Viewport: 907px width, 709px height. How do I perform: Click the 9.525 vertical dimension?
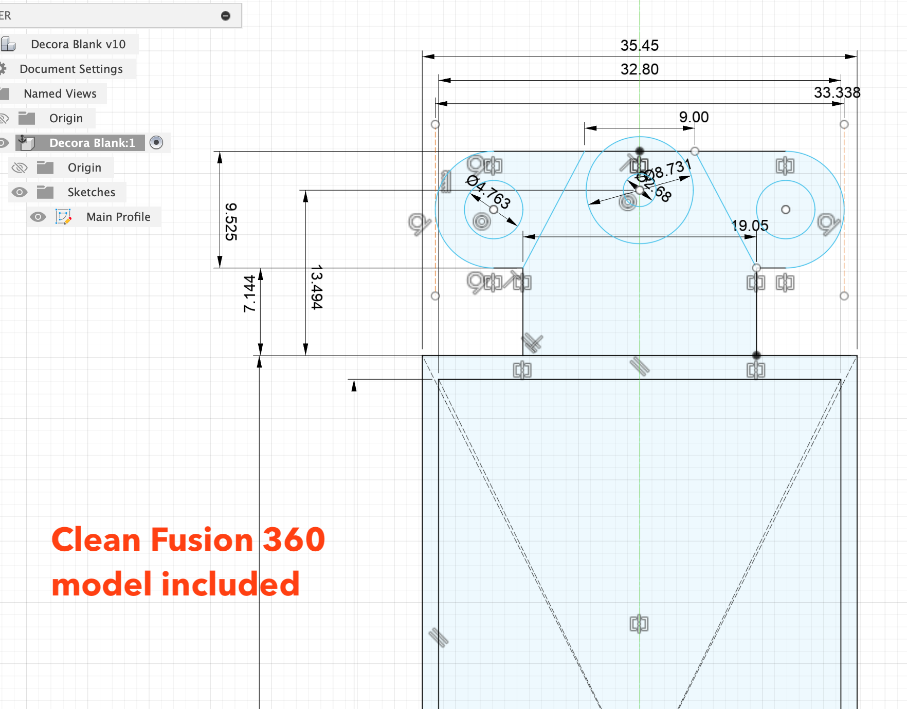[x=231, y=221]
